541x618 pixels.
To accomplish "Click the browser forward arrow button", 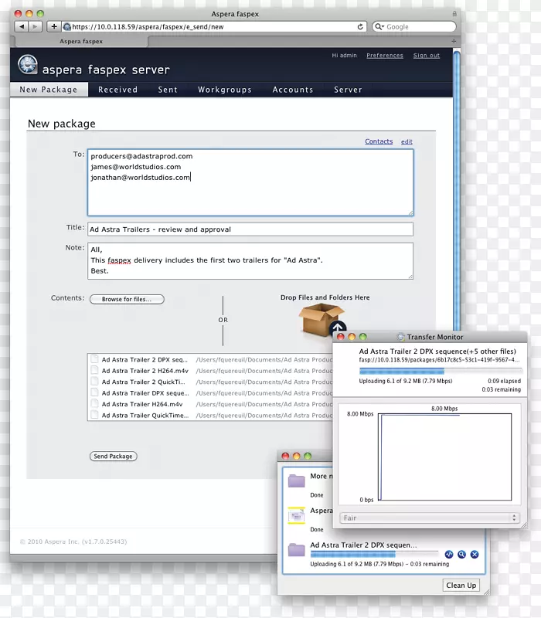I will 36,26.
